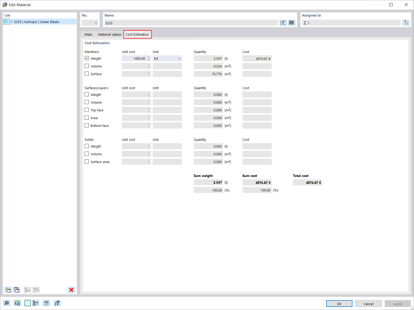This screenshot has height=310, width=414.
Task: Open the €/t unit dropdown
Action: click(x=179, y=58)
